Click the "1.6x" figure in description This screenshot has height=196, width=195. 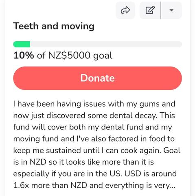[21, 185]
